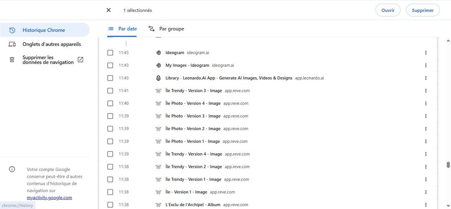Open more actions for Île Trendy - Version 3
The width and height of the screenshot is (451, 209).
(x=426, y=91)
